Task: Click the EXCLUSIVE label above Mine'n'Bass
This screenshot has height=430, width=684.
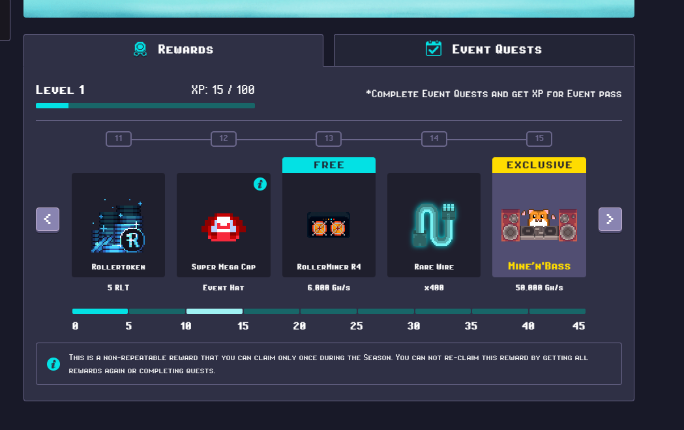Action: click(x=539, y=165)
